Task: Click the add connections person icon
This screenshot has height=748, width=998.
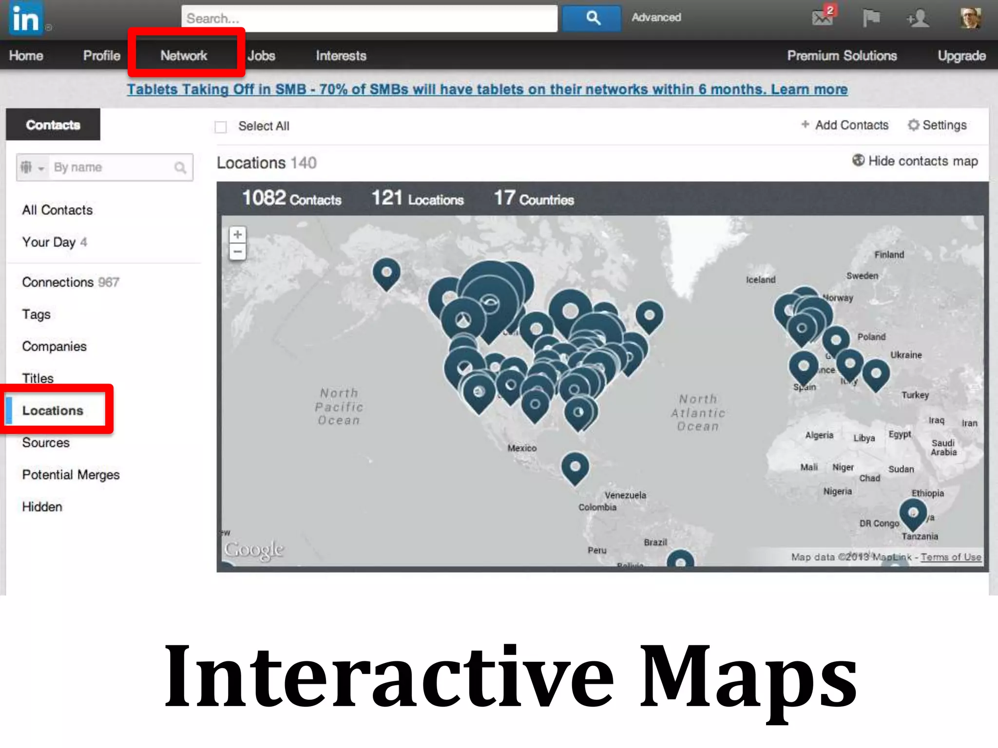Action: (x=918, y=19)
